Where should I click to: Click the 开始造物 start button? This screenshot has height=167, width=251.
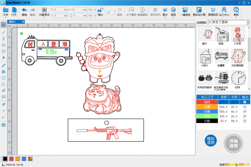(233, 143)
